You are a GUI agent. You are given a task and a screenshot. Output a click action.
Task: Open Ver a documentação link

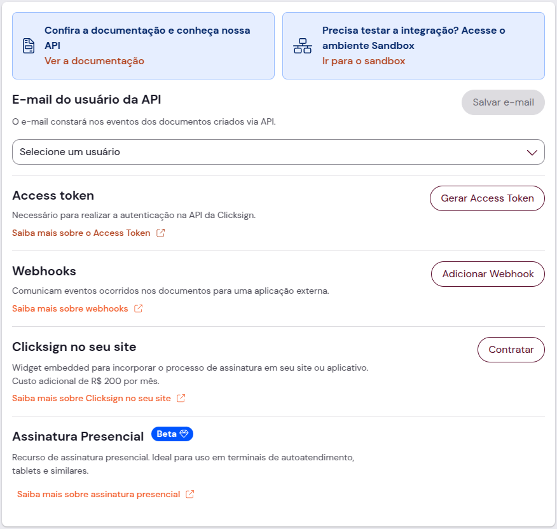tap(94, 61)
